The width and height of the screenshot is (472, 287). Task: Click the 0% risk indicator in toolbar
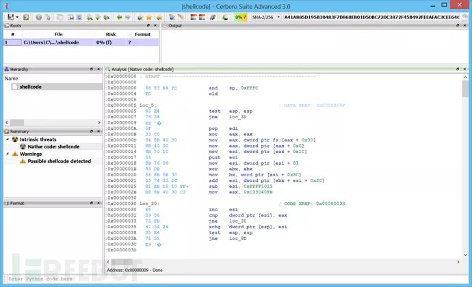point(240,16)
